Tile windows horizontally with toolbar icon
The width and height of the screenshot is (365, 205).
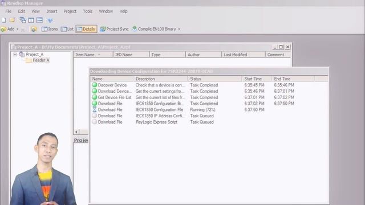(39, 20)
